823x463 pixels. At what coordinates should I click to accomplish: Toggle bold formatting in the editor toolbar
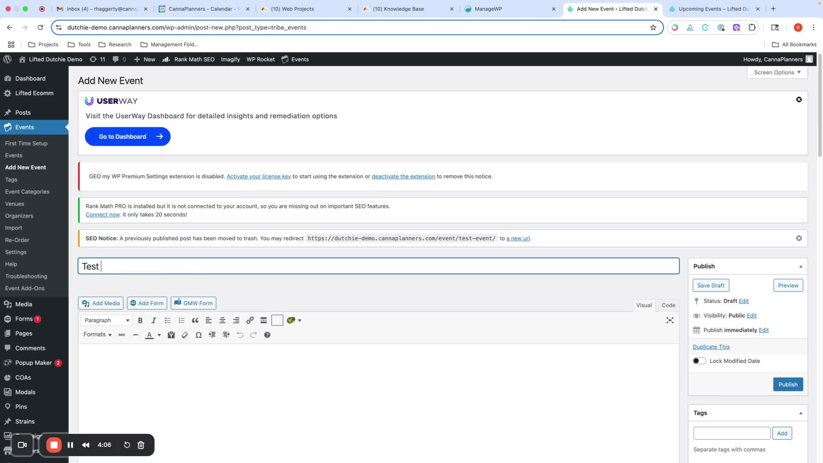pyautogui.click(x=140, y=321)
